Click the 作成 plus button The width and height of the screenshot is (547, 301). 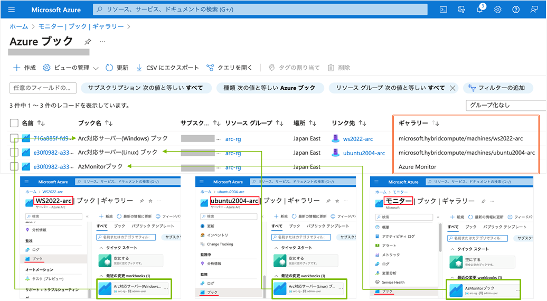point(24,68)
